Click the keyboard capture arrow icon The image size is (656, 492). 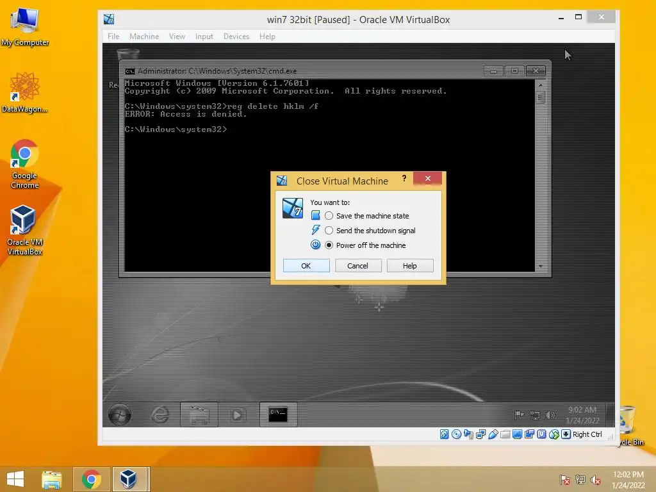pyautogui.click(x=566, y=434)
